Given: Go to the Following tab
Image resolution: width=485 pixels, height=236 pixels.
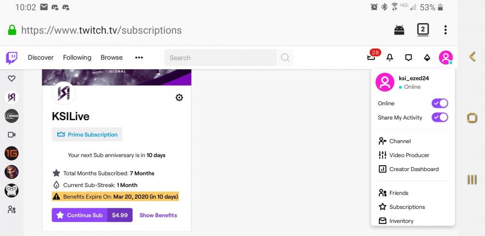Looking at the screenshot, I should tap(77, 58).
